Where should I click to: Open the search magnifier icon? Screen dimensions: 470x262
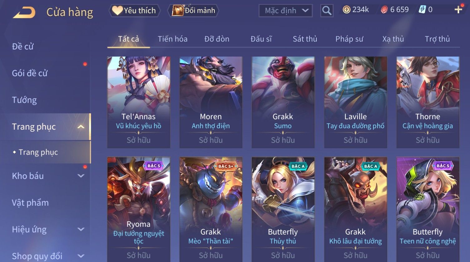click(x=327, y=11)
